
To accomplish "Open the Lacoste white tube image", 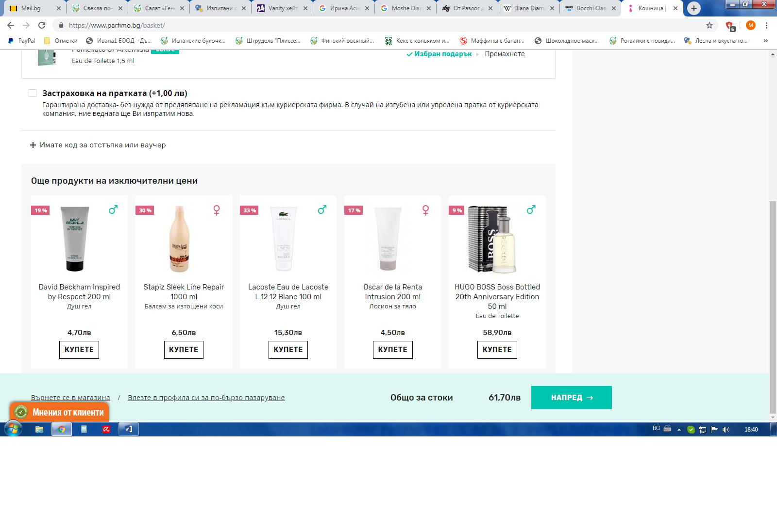I will tap(284, 239).
